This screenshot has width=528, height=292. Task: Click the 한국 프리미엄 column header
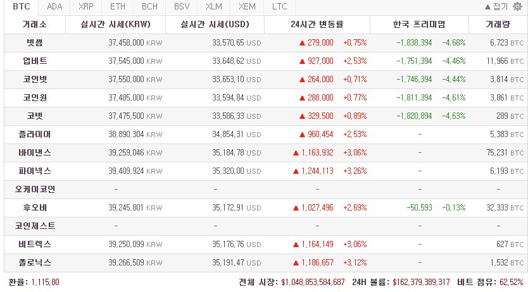[419, 24]
